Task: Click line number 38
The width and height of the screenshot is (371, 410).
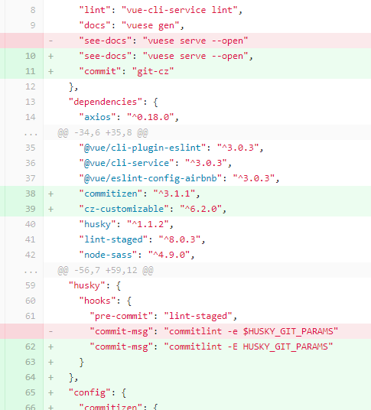Action: coord(31,194)
